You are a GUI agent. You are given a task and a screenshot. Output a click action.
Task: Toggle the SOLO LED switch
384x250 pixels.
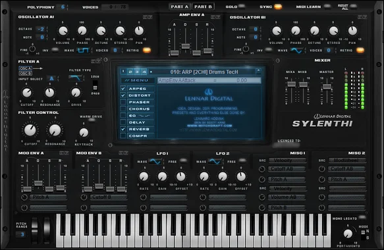(242, 7)
